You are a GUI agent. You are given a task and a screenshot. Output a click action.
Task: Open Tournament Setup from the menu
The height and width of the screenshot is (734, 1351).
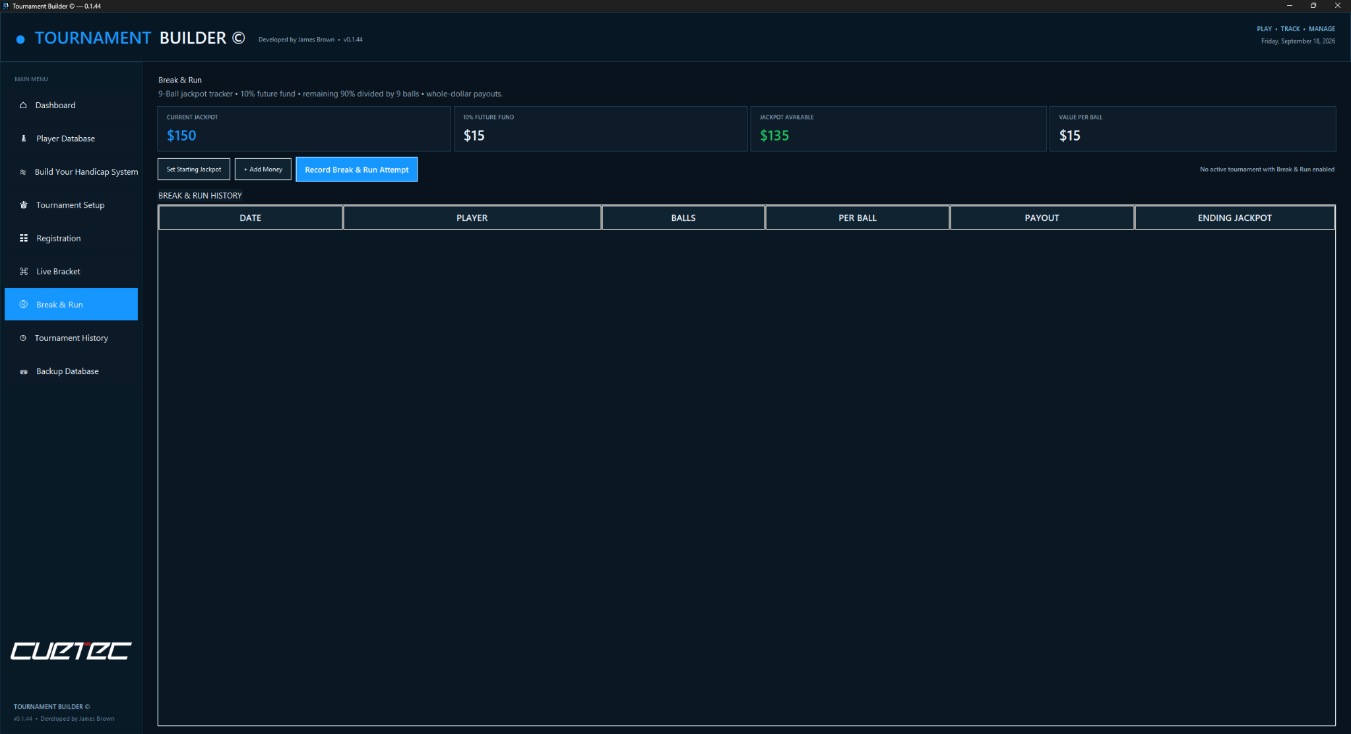[x=71, y=205]
